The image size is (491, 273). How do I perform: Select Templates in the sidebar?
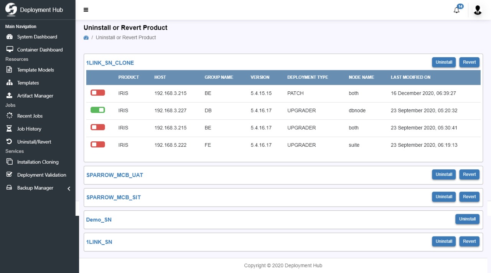tap(28, 83)
